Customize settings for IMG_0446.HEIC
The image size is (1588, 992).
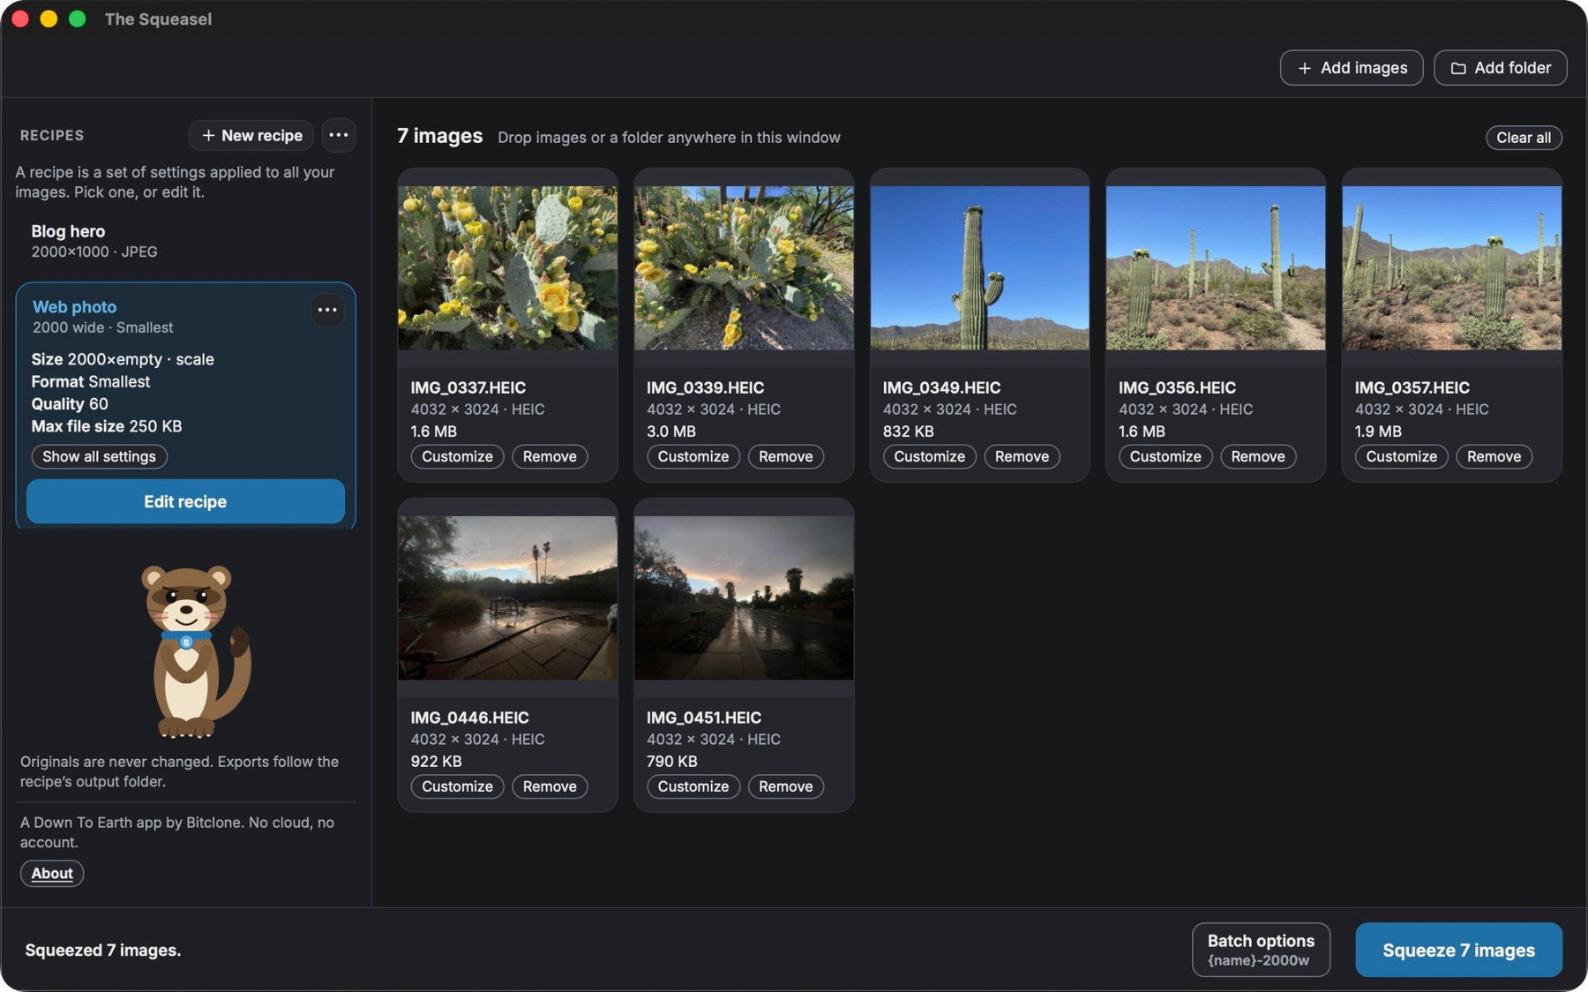coord(457,786)
